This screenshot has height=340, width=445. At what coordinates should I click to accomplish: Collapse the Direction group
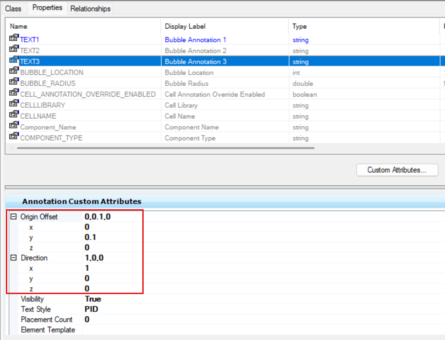click(x=13, y=258)
